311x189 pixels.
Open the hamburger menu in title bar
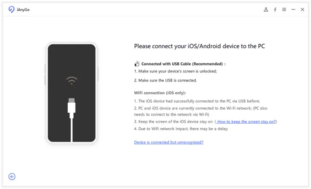pos(284,9)
